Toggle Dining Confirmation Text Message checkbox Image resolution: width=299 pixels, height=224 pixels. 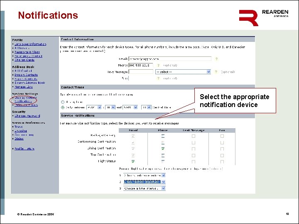coord(194,149)
